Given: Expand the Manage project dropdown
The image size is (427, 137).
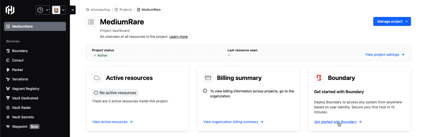Looking at the screenshot, I should [392, 21].
